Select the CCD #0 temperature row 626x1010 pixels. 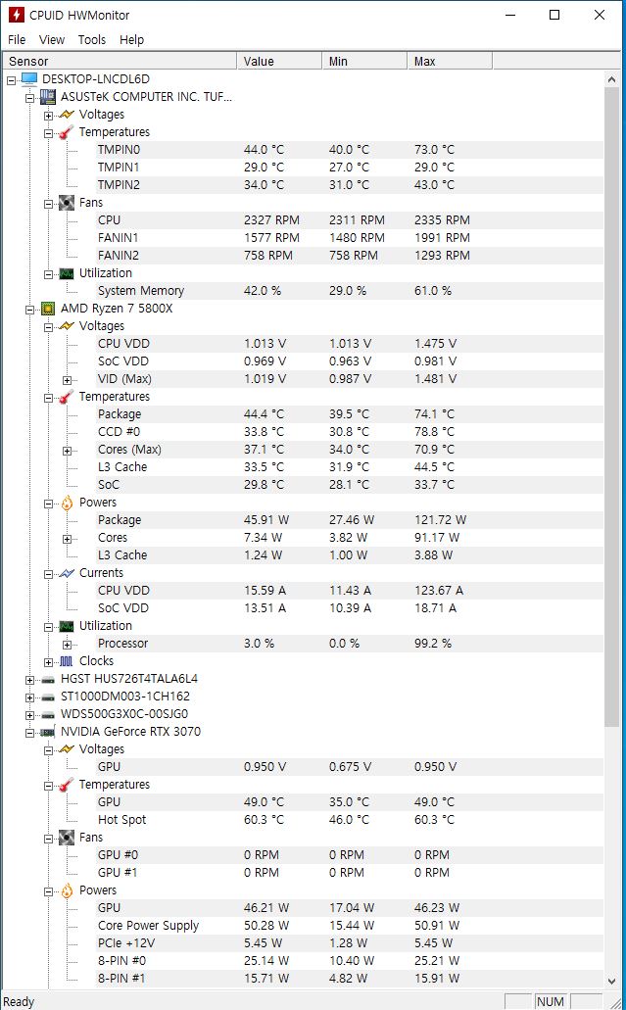pyautogui.click(x=349, y=432)
